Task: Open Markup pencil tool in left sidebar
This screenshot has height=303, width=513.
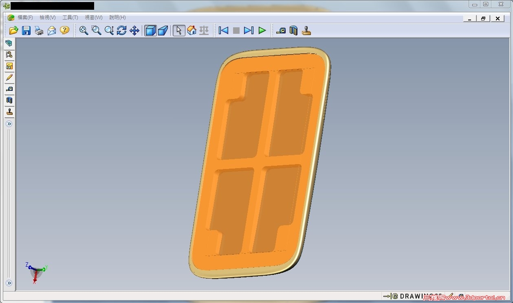Action: pos(9,77)
